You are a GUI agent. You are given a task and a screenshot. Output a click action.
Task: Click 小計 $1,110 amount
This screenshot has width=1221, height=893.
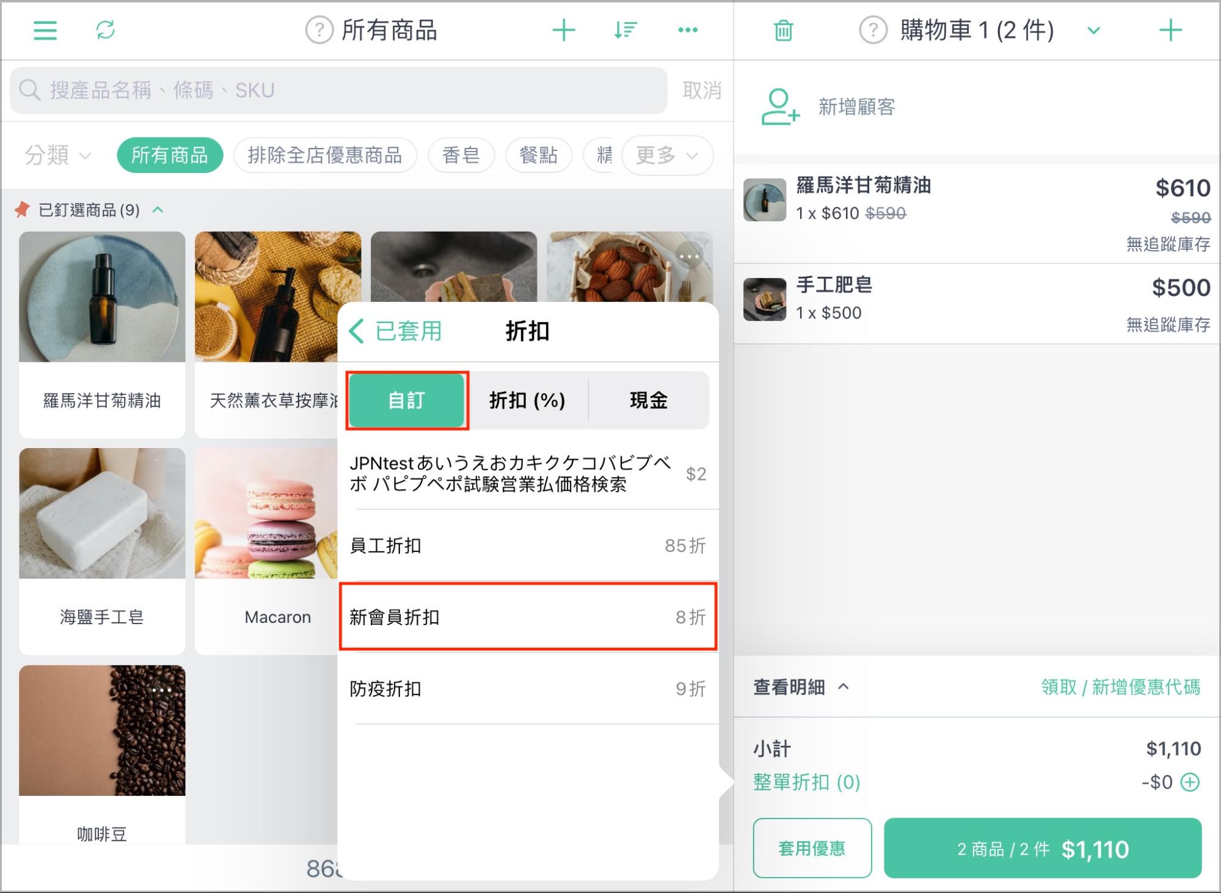coord(1173,748)
